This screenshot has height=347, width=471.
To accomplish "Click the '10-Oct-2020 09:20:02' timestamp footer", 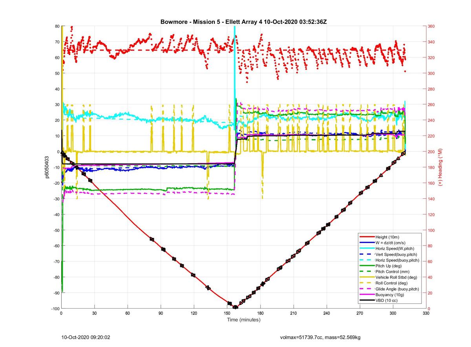I will pyautogui.click(x=86, y=337).
